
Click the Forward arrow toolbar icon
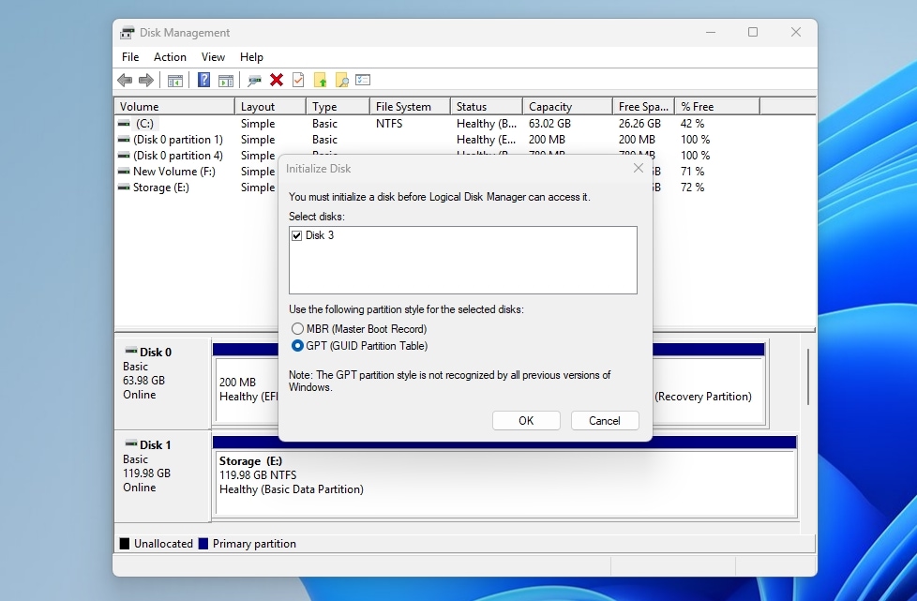tap(146, 80)
